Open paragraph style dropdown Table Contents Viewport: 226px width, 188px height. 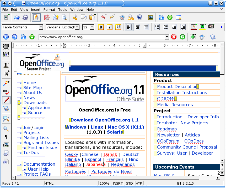coord(41,27)
